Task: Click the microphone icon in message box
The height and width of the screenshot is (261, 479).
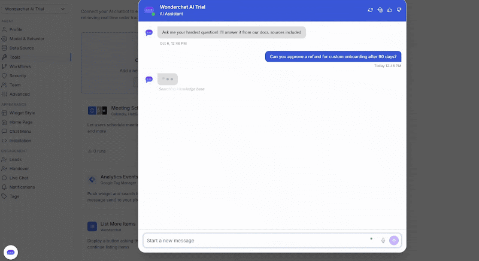Action: click(383, 241)
